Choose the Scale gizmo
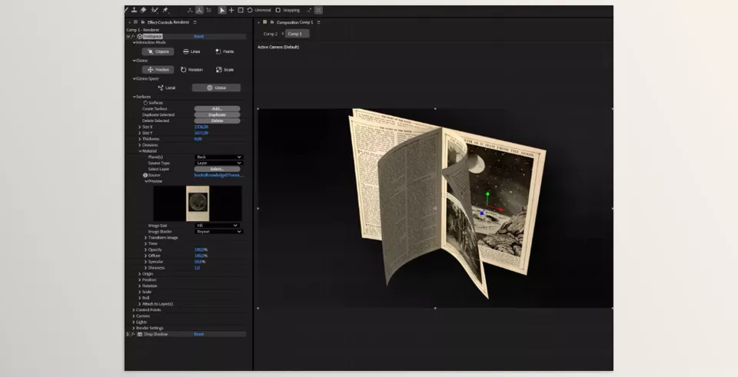Viewport: 738px width, 377px height. coord(224,70)
